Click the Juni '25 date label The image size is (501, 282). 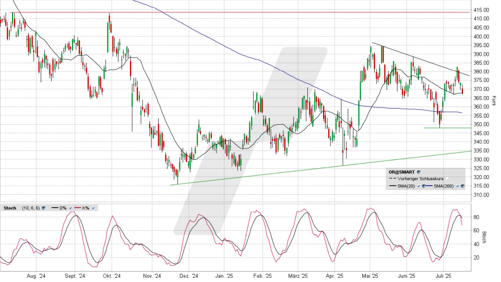tap(407, 276)
